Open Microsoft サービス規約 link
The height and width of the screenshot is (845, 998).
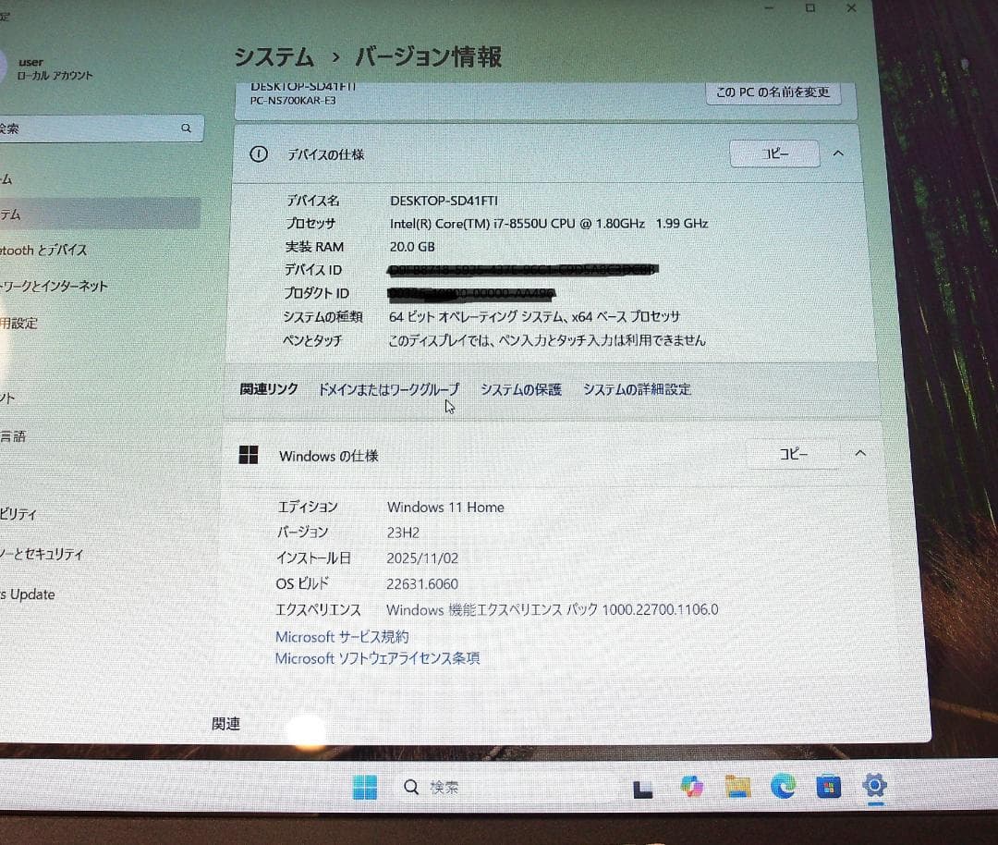[x=342, y=636]
